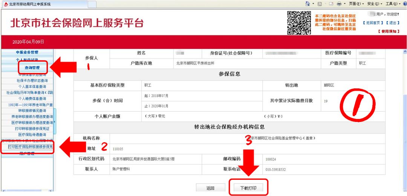Click the blue help icon
The image size is (407, 196).
(x=405, y=4)
